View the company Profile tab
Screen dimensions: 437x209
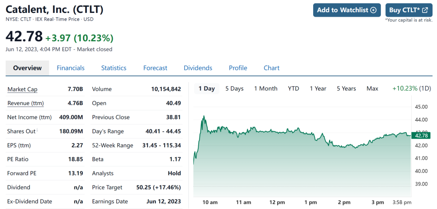pos(238,68)
